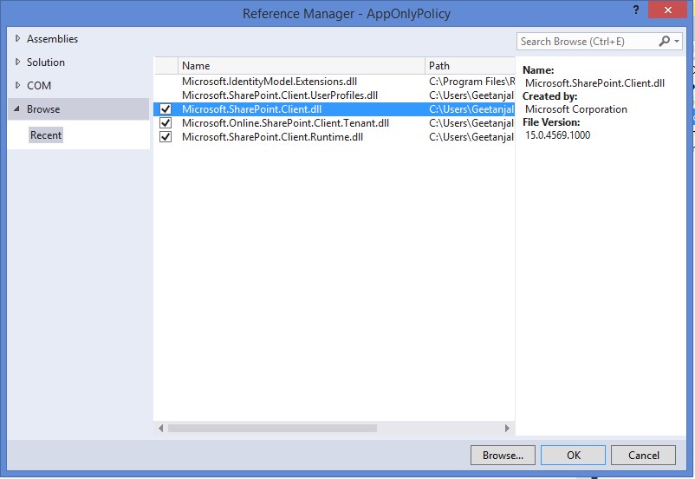Click the Cancel button
This screenshot has height=479, width=695.
pos(643,455)
